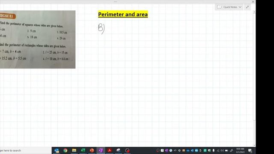This screenshot has height=154, width=274.
Task: Click the volume icon in system tray
Action: pyautogui.click(x=222, y=151)
